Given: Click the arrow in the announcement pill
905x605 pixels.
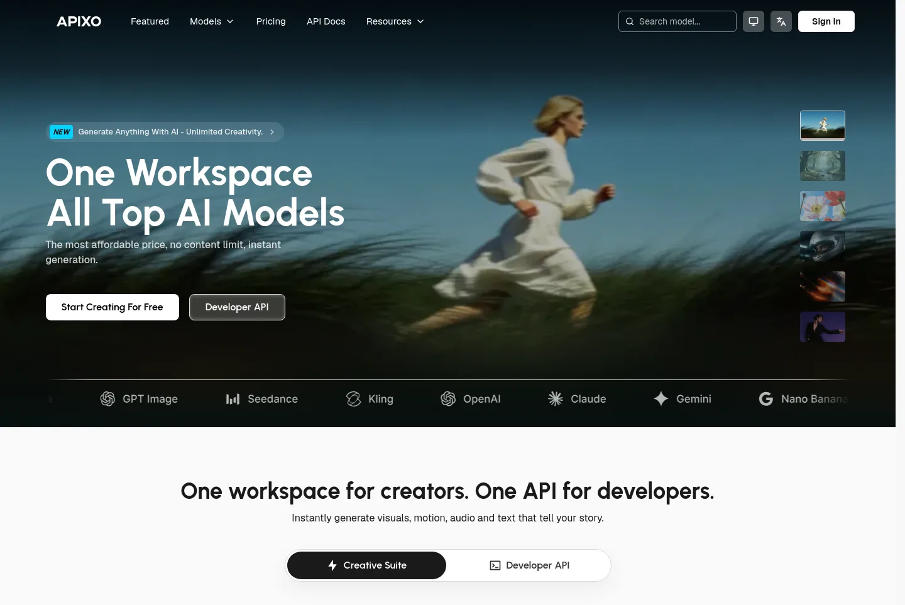Looking at the screenshot, I should click(272, 132).
